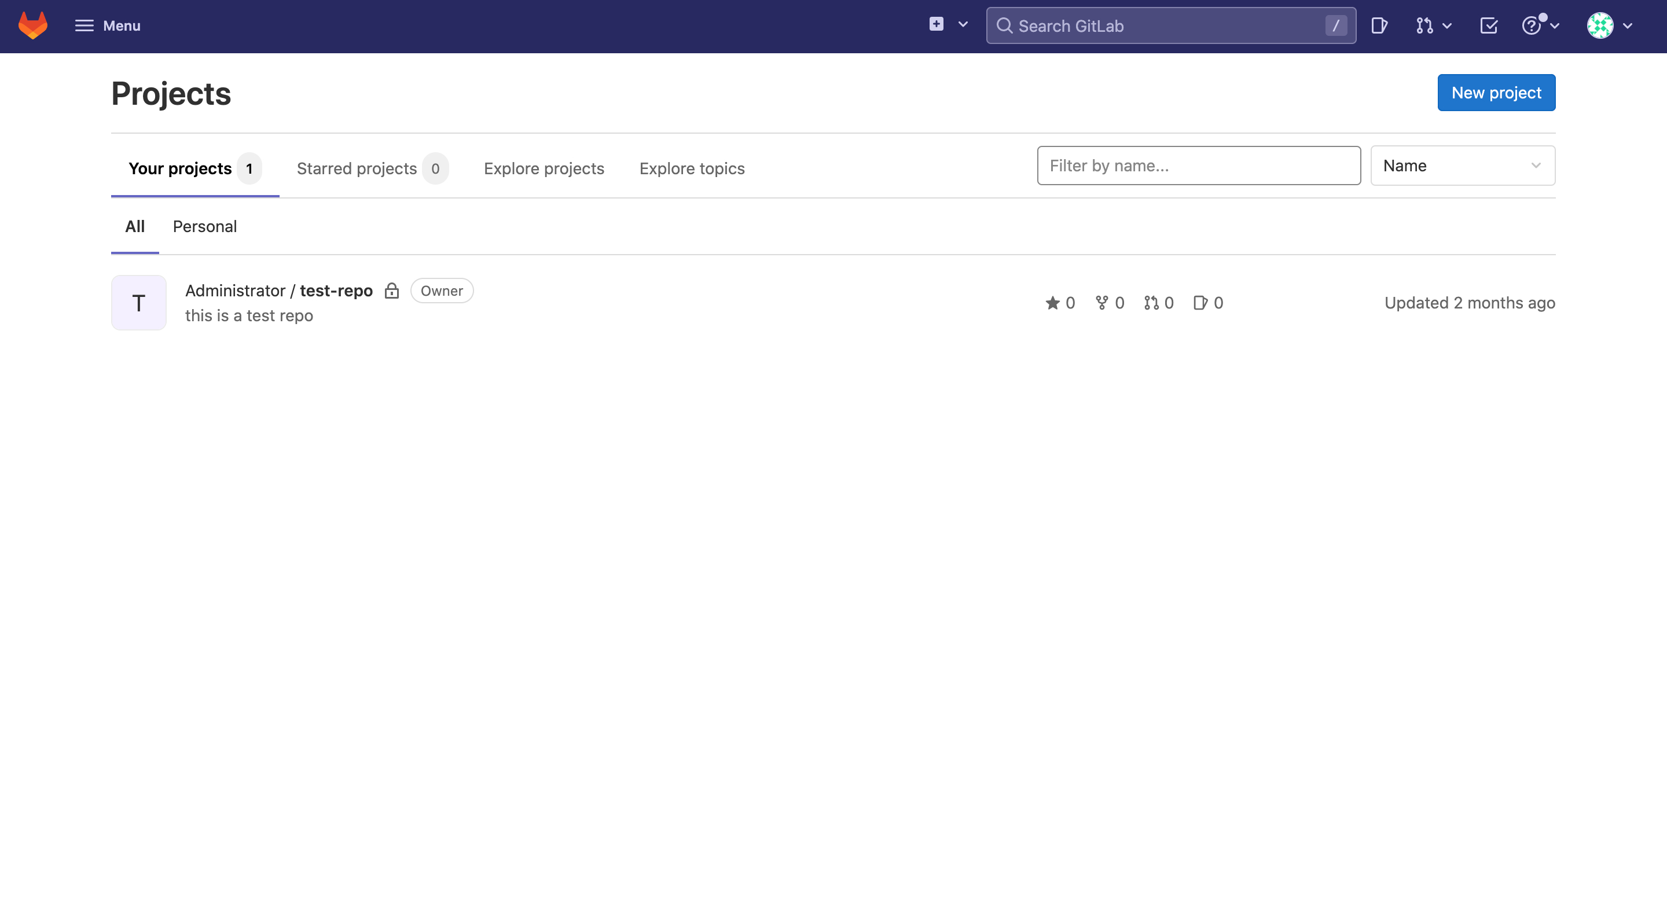Click the New project button
This screenshot has width=1667, height=911.
point(1496,93)
